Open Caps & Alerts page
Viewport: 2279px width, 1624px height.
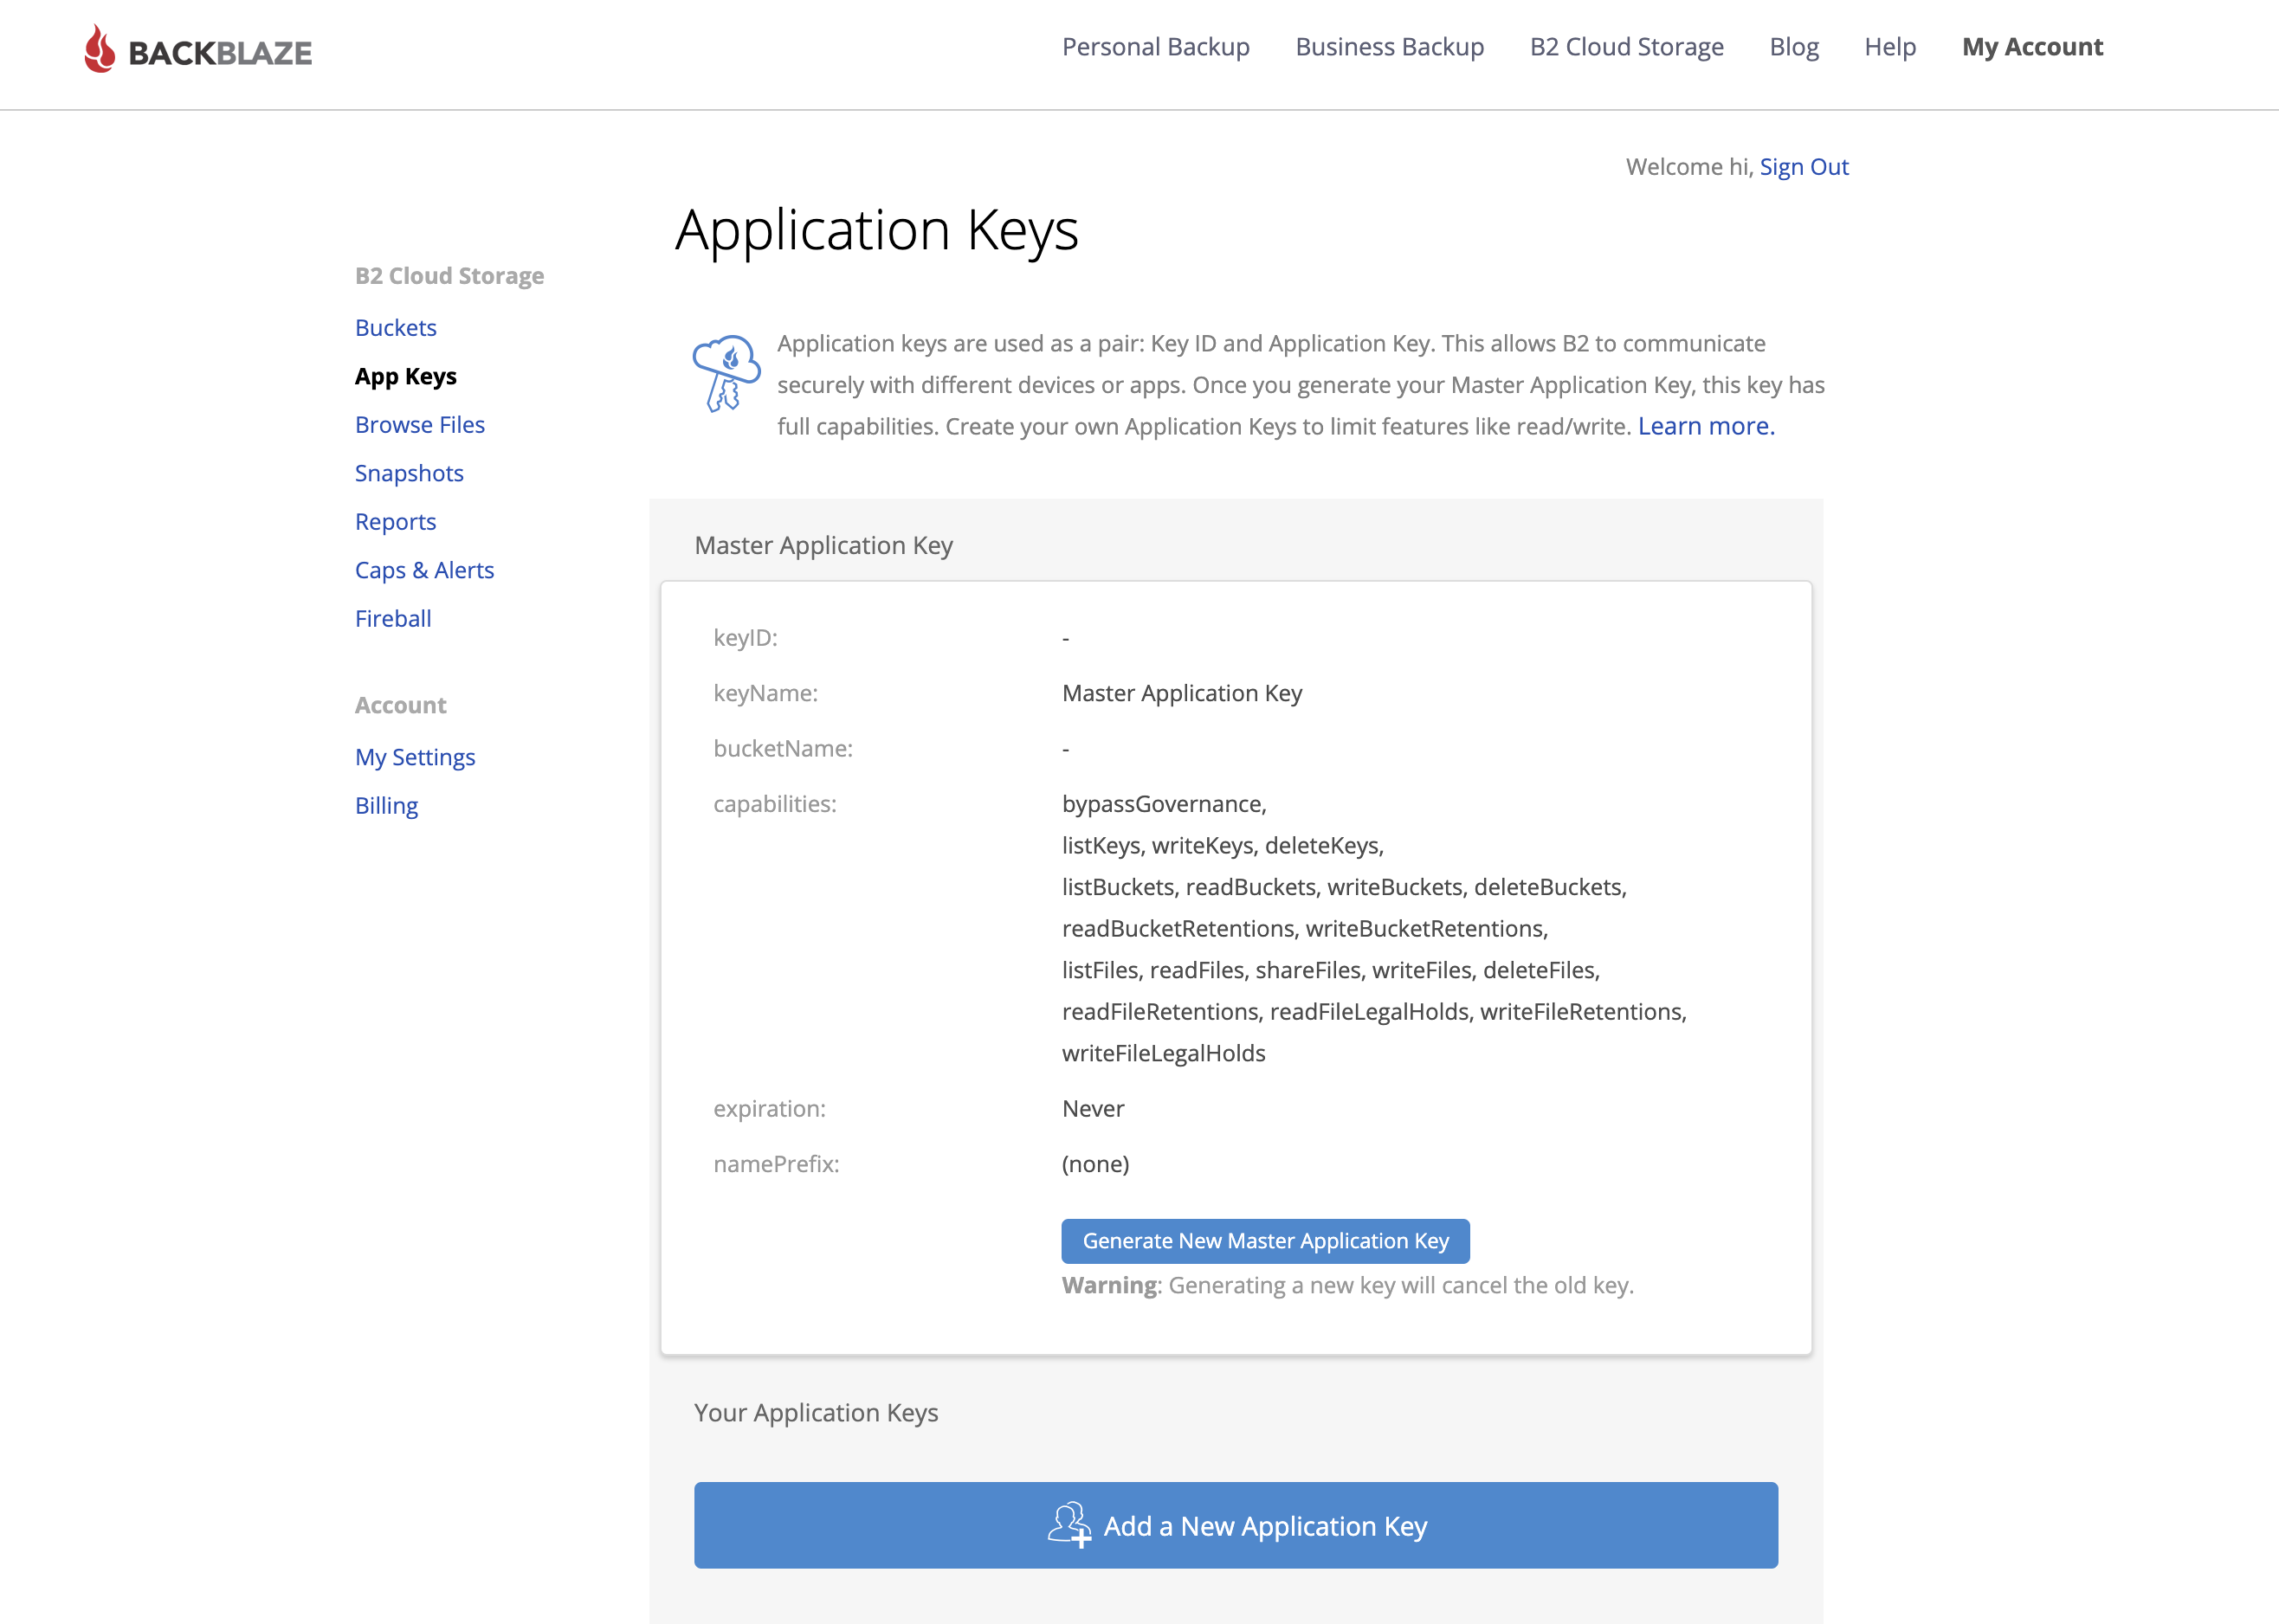(424, 570)
